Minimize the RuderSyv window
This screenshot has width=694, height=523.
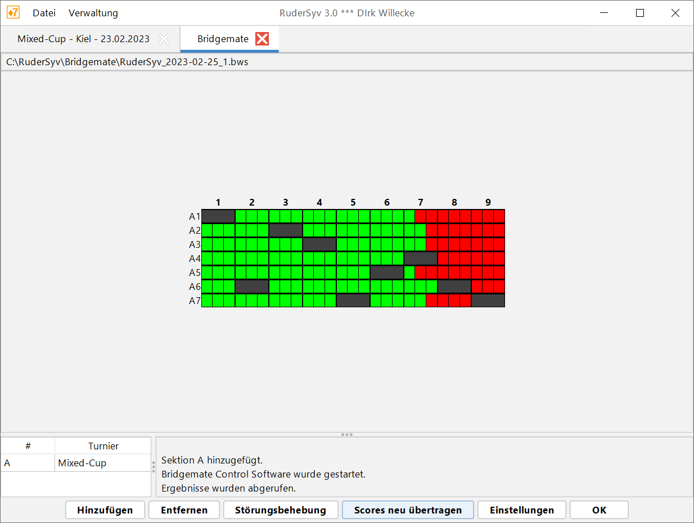605,13
